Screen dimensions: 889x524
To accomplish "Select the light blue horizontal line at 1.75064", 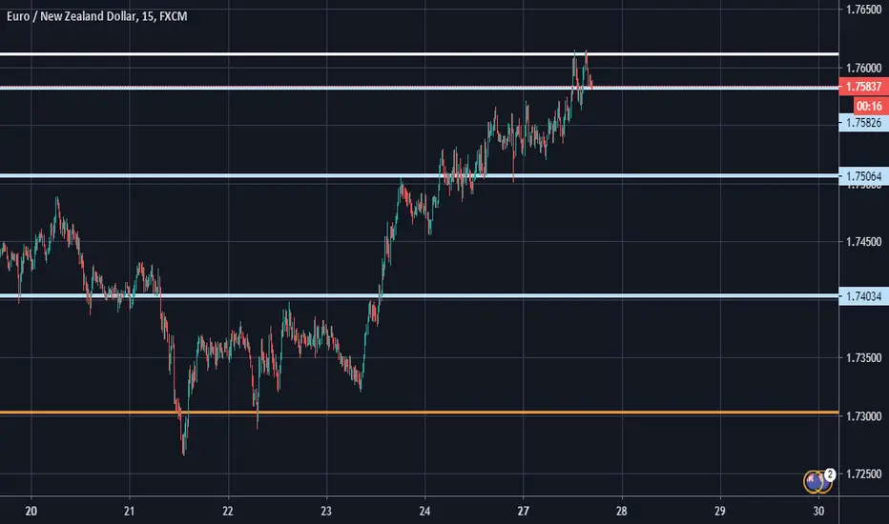I will point(419,176).
